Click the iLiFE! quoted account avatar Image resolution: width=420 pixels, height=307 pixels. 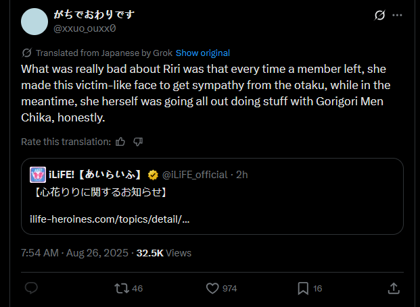(x=38, y=175)
